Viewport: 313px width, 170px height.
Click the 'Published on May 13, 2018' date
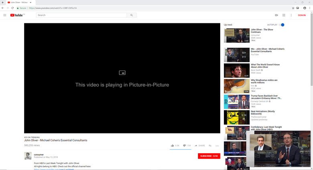46,157
